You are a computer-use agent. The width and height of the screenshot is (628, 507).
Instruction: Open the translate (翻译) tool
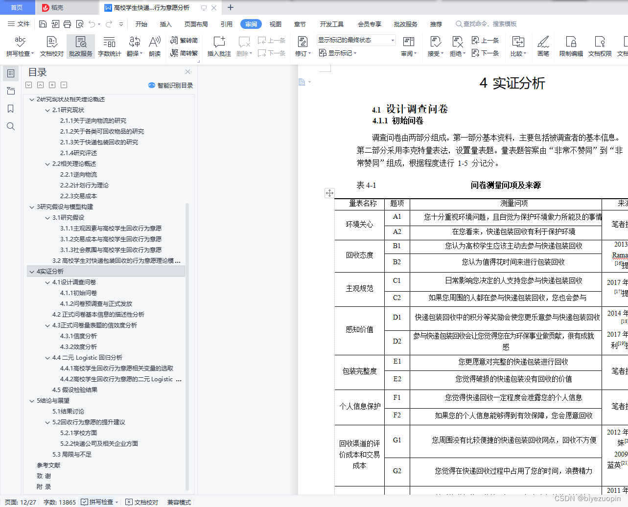pyautogui.click(x=135, y=46)
